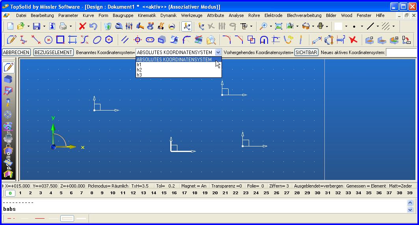Create a new document with the blank page icon
This screenshot has width=419, height=225.
10,26
